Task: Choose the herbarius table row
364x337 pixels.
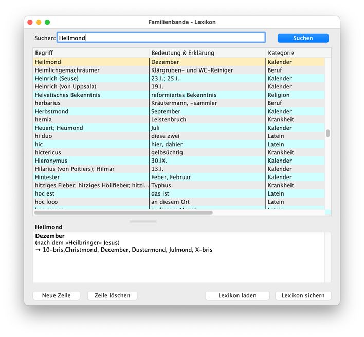Action: tap(91, 103)
